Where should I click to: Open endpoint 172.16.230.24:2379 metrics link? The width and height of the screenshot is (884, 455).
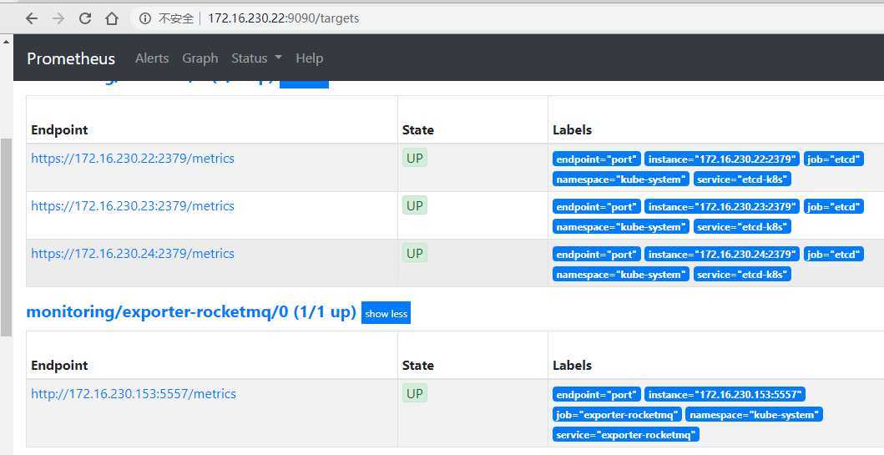pos(133,254)
